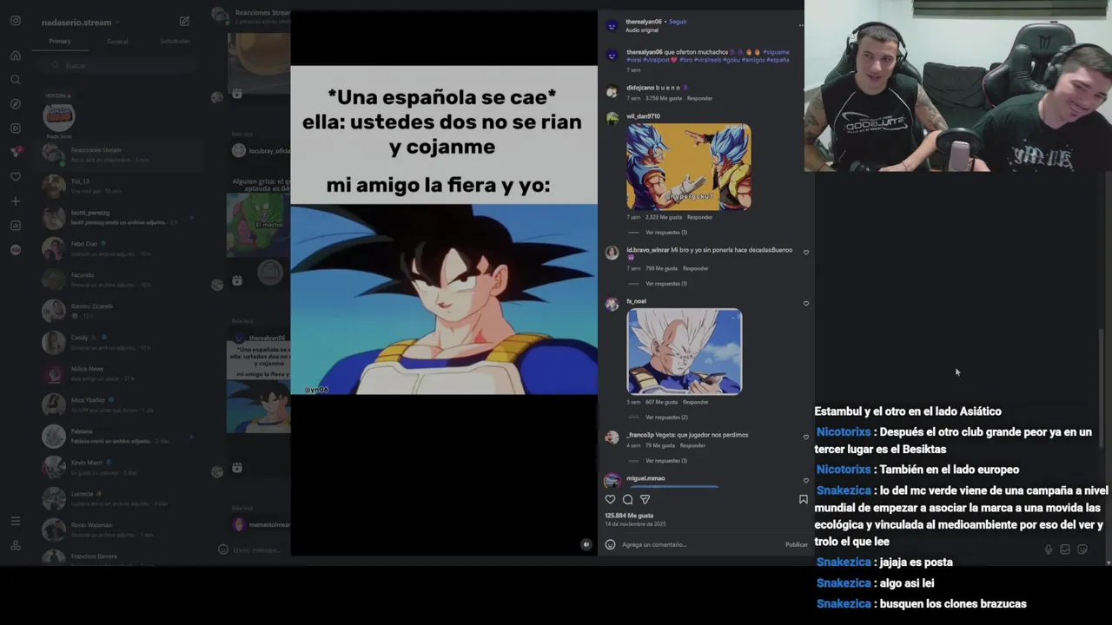Open the profile avatar in the sidebar

tap(16, 250)
